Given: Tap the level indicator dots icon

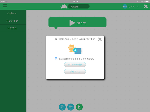Looking at the screenshot, I should coord(125,6).
